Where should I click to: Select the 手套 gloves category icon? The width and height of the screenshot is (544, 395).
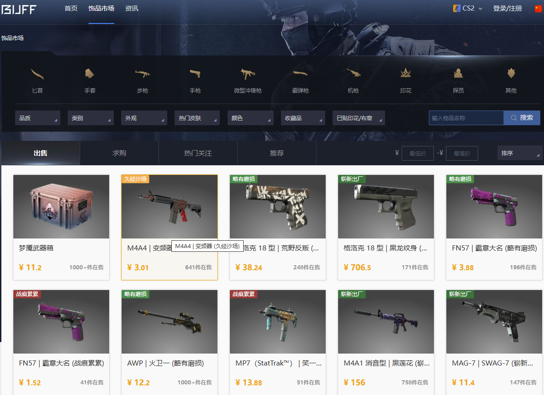[x=89, y=74]
